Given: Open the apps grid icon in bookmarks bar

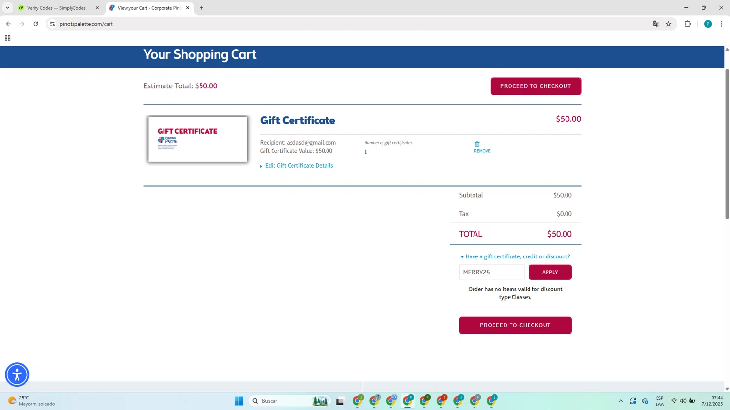Looking at the screenshot, I should pyautogui.click(x=7, y=38).
